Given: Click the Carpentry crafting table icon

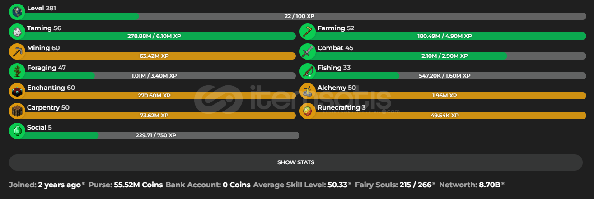Looking at the screenshot, I should (17, 111).
